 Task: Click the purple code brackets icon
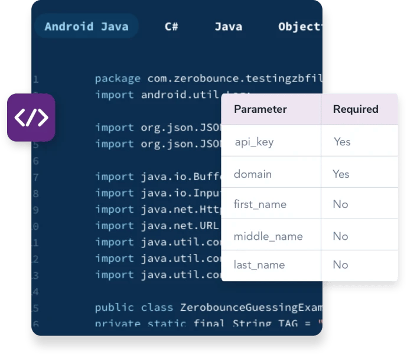(31, 118)
